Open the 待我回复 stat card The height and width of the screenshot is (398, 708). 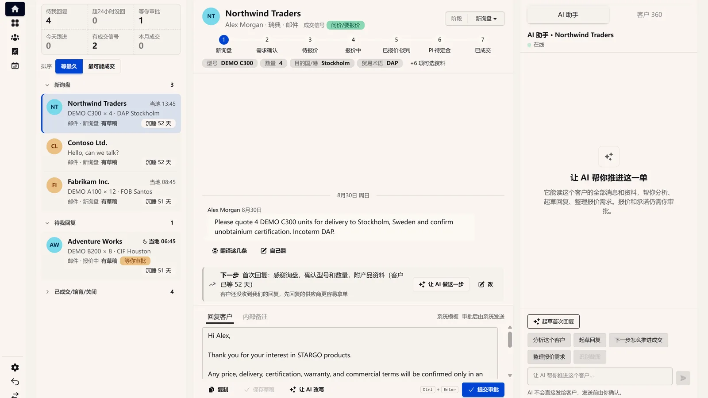point(65,17)
